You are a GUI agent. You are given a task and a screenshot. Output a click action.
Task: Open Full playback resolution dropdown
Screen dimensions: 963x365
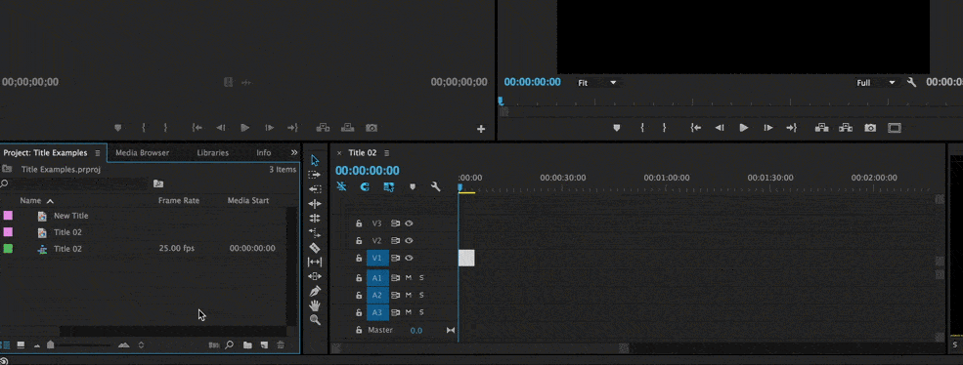click(x=876, y=82)
